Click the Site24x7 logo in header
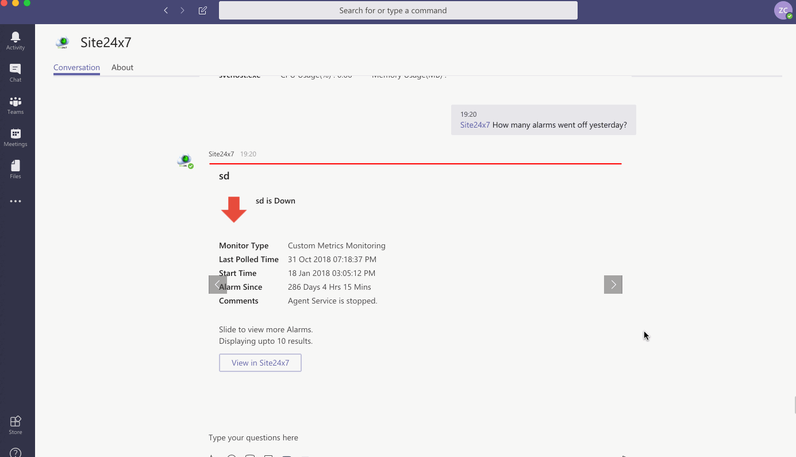 click(x=62, y=42)
